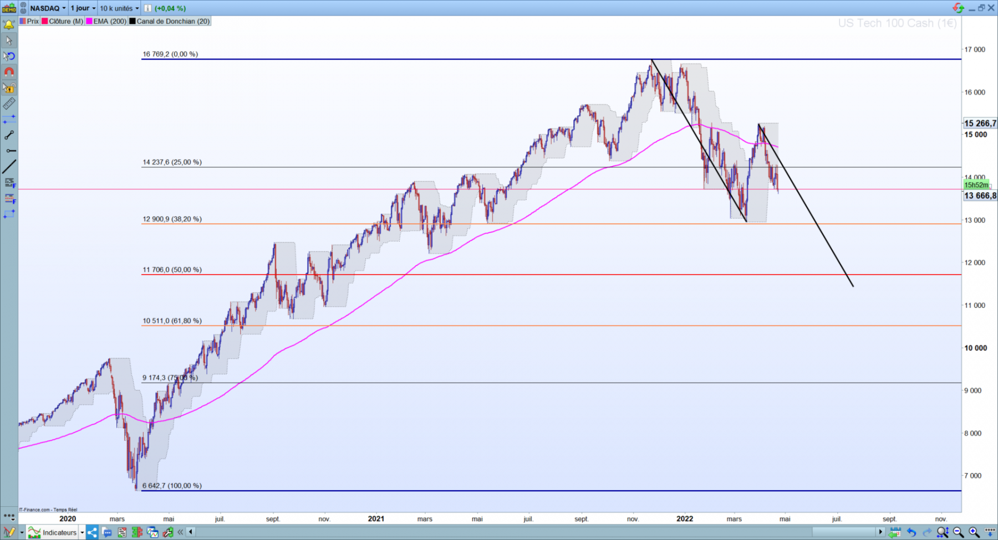Click the zoom out magnifier
The height and width of the screenshot is (540, 998).
point(958,532)
